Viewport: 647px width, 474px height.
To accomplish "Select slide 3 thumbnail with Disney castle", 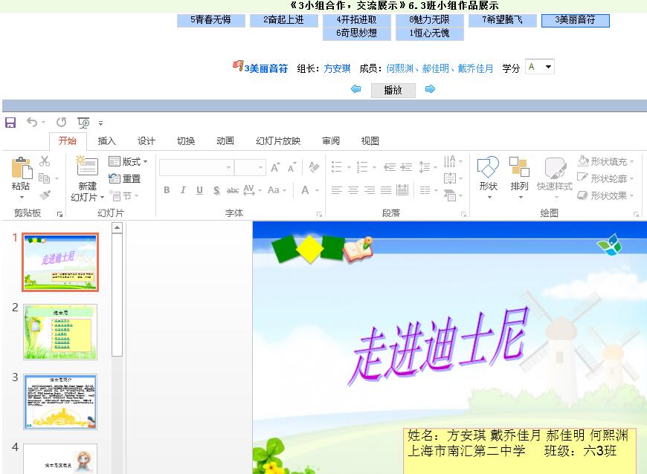I will (x=60, y=402).
